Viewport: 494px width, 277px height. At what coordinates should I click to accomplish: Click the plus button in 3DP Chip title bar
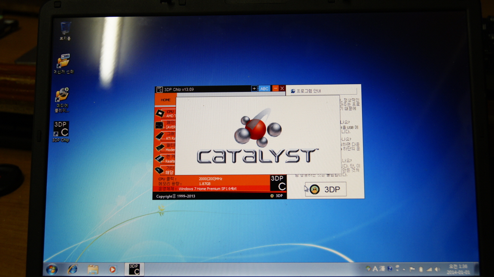pyautogui.click(x=254, y=89)
